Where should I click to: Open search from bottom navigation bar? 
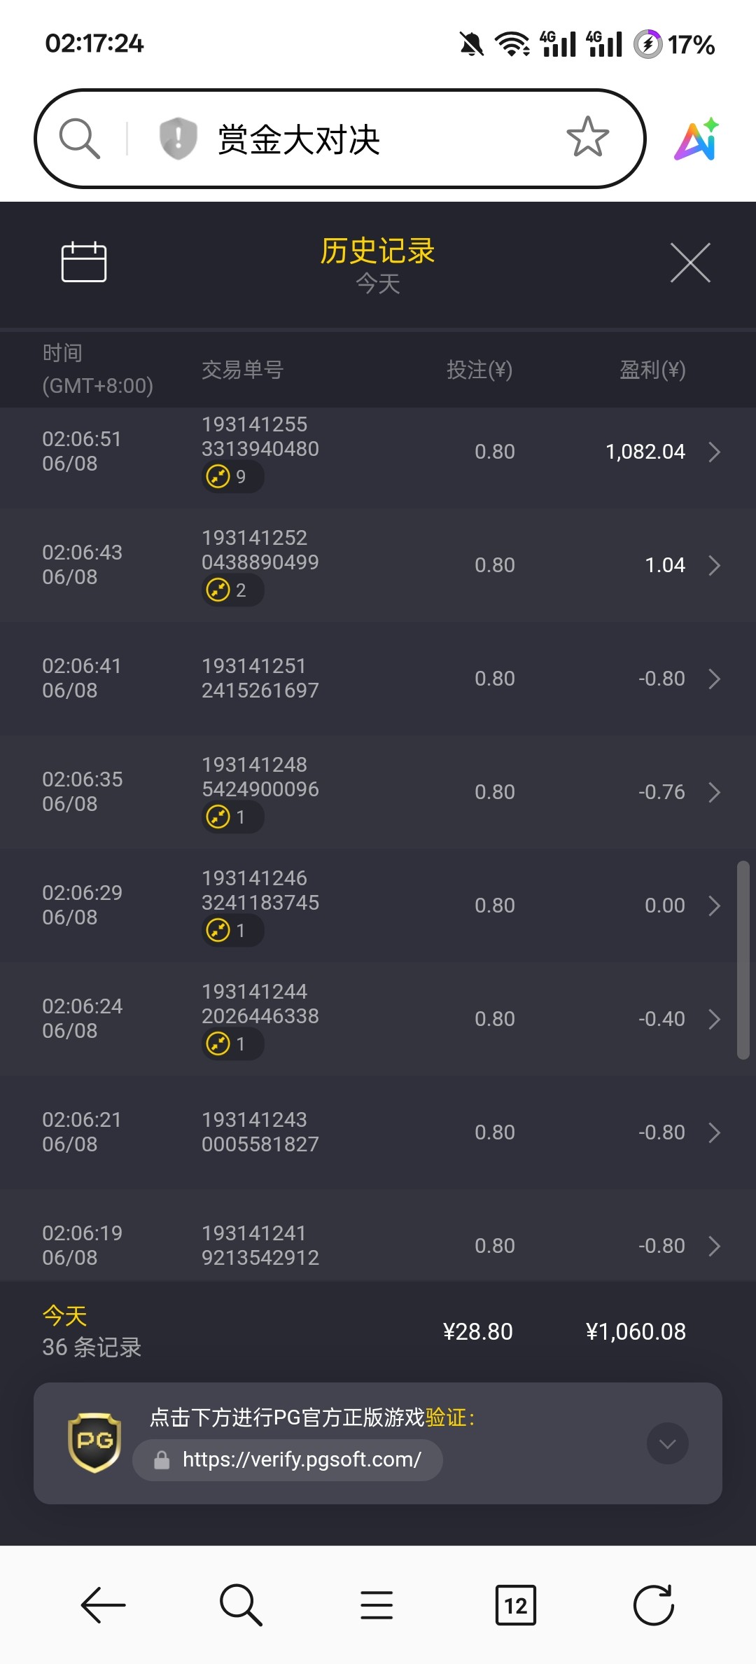pos(241,1604)
